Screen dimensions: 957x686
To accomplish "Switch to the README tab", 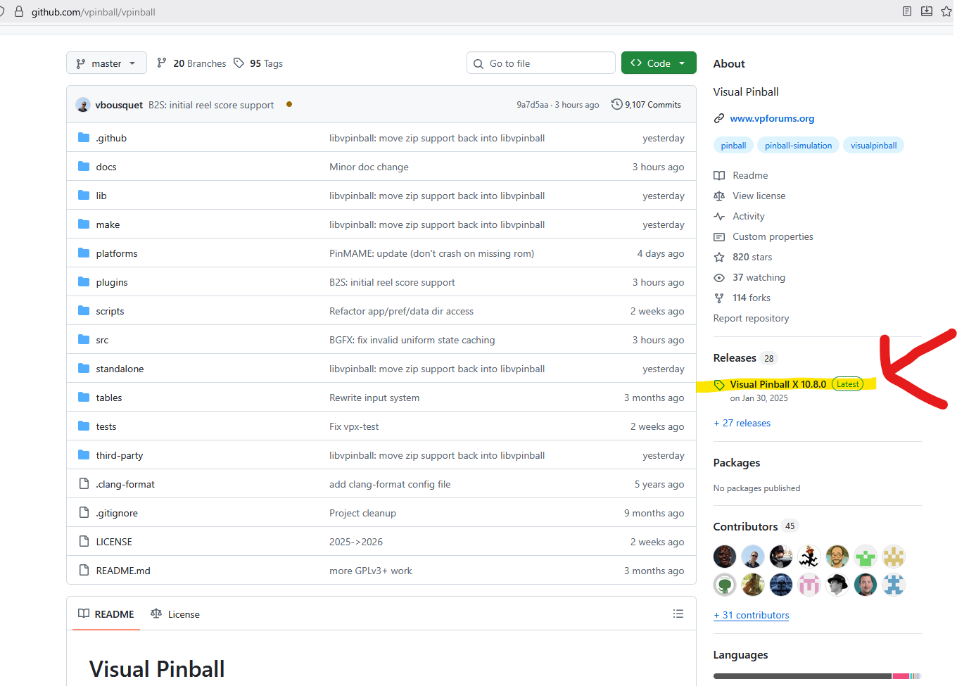I will coord(106,614).
